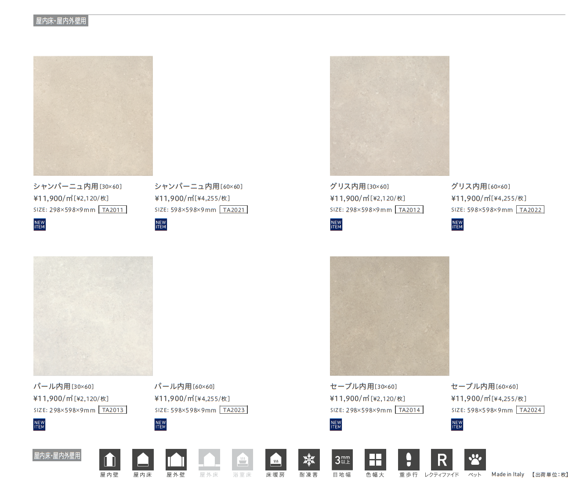Click the 色幅大 color variation grid icon
Viewport: 576px width, 492px height.
point(375,459)
